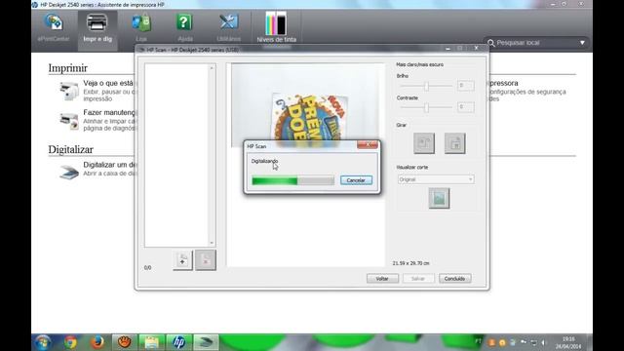
Task: Open the ePrintCenter toolbar icon
Action: tap(54, 27)
